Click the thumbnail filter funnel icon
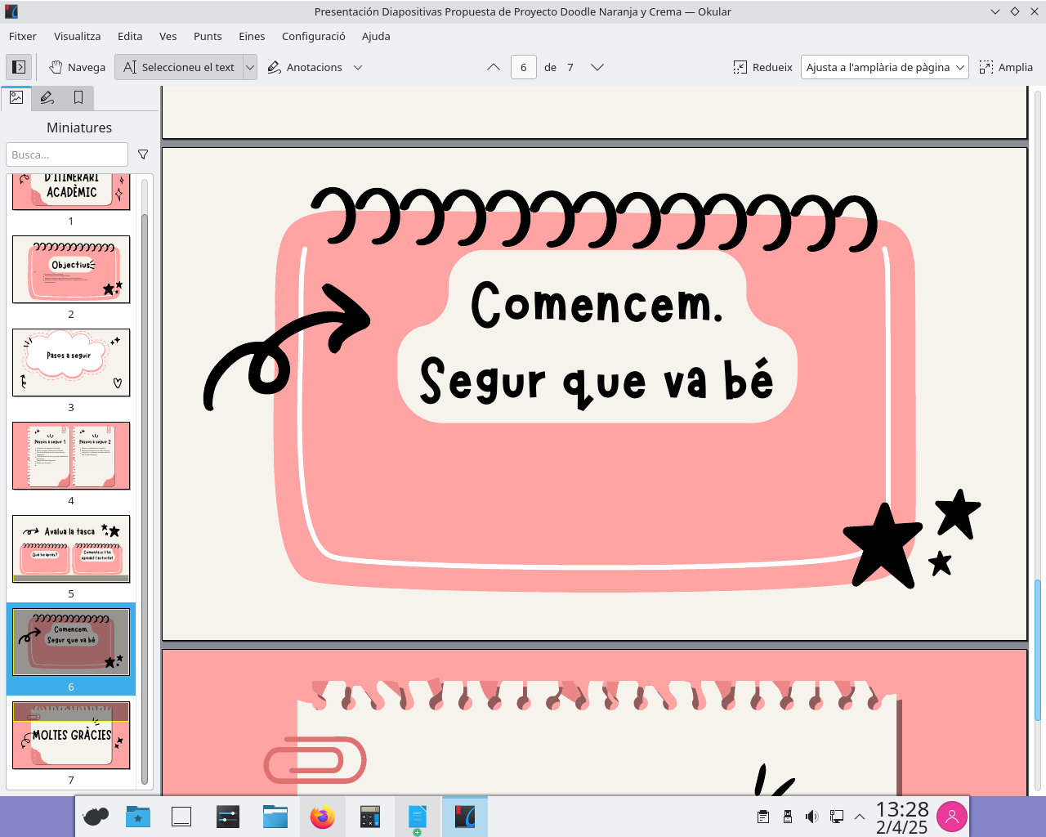1046x837 pixels. pos(143,154)
